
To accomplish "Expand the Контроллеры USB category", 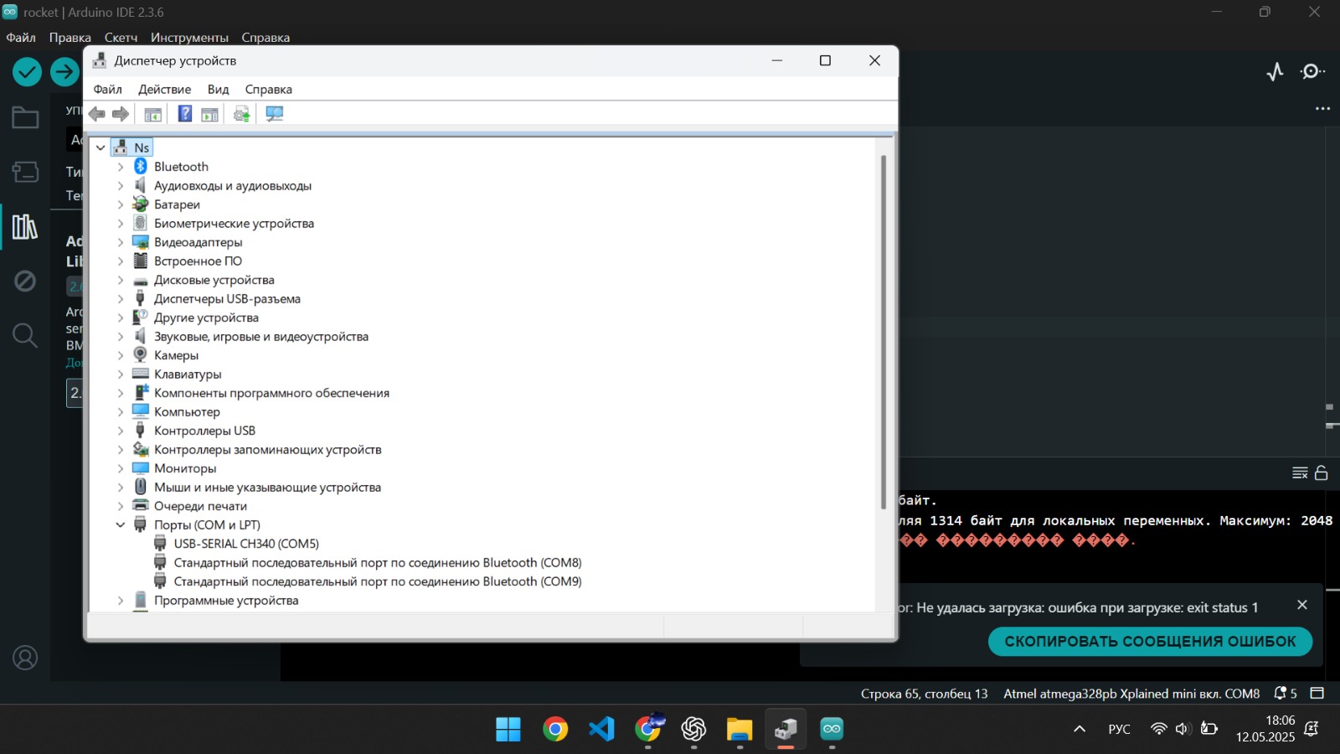I will 121,431.
